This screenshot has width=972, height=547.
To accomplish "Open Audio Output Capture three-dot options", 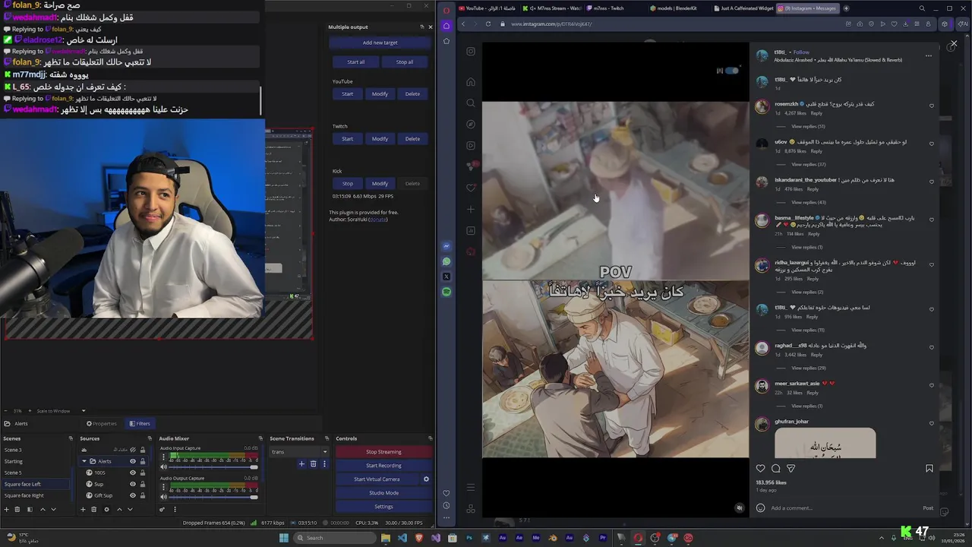I will point(163,487).
